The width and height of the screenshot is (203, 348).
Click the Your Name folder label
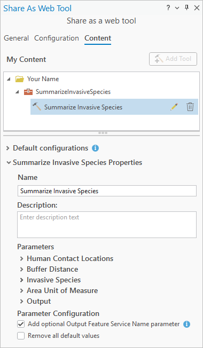tap(43, 79)
